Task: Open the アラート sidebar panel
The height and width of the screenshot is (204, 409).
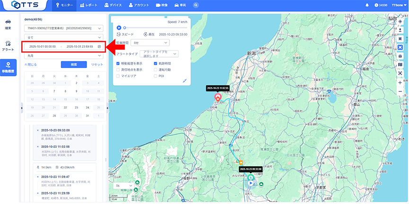Action: pos(8,45)
